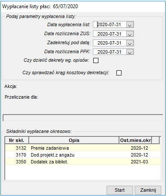Click the 2020-12 cell in Premia zadaniowa row
The height and width of the screenshot is (196, 166).
(x=139, y=148)
